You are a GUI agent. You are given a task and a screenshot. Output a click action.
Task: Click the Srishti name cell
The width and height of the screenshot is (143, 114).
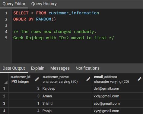[66, 103]
